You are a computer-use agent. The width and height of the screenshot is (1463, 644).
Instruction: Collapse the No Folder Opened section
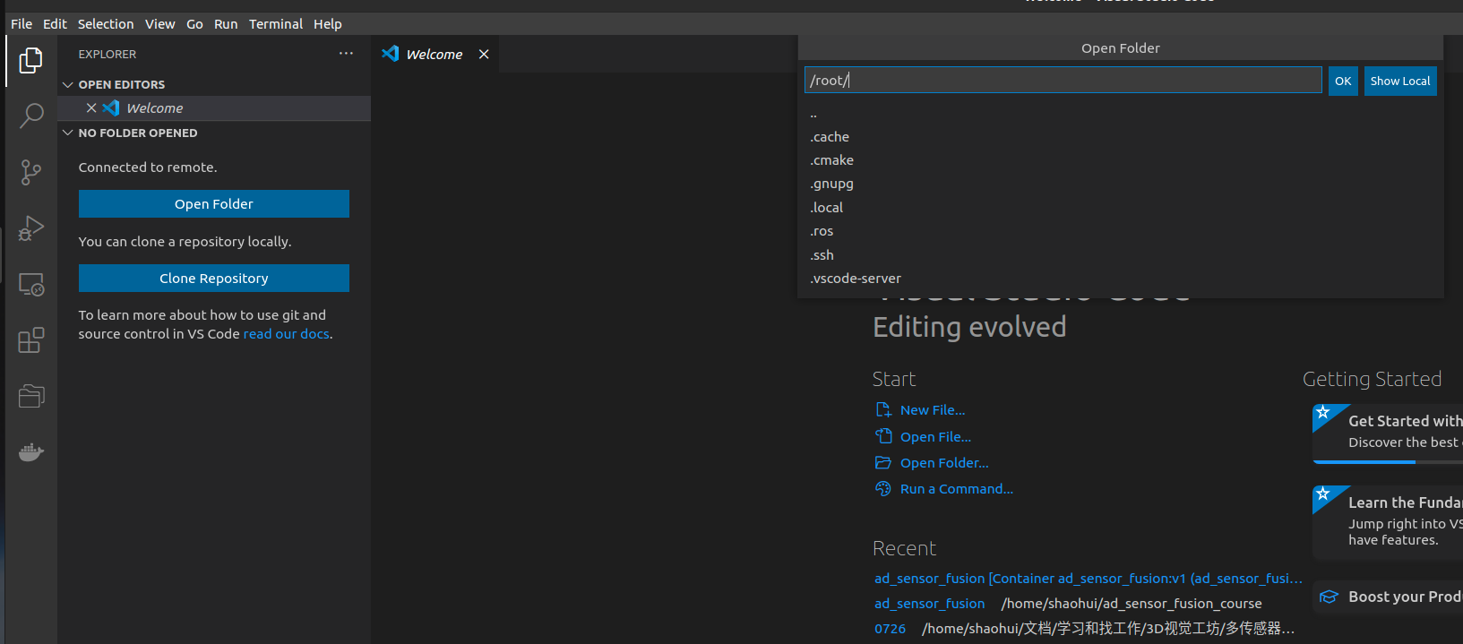click(x=68, y=133)
